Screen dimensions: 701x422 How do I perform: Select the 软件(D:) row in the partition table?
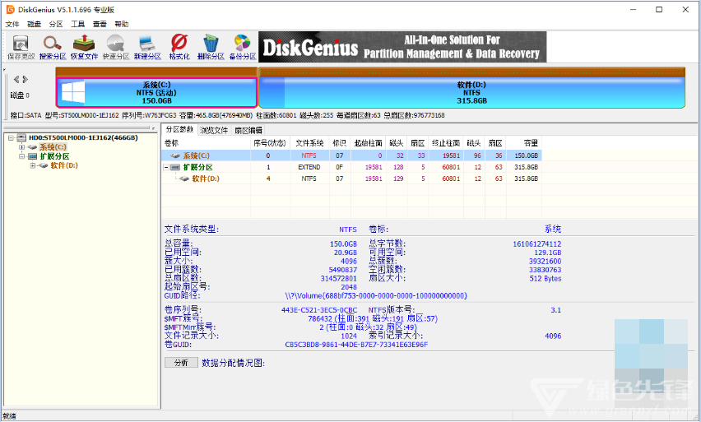click(x=351, y=179)
